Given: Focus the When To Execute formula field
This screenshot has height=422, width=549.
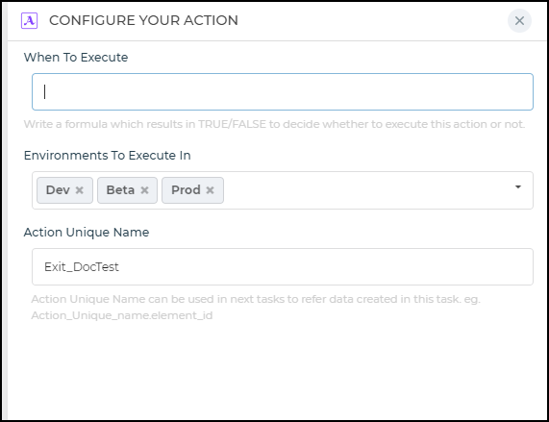Looking at the screenshot, I should (x=283, y=91).
